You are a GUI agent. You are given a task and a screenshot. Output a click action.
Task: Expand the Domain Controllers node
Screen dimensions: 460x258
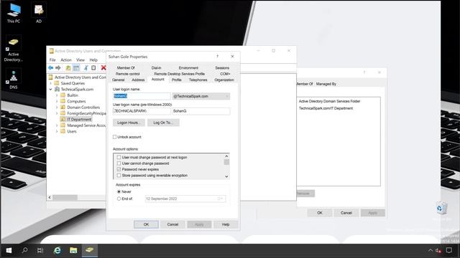(57, 107)
